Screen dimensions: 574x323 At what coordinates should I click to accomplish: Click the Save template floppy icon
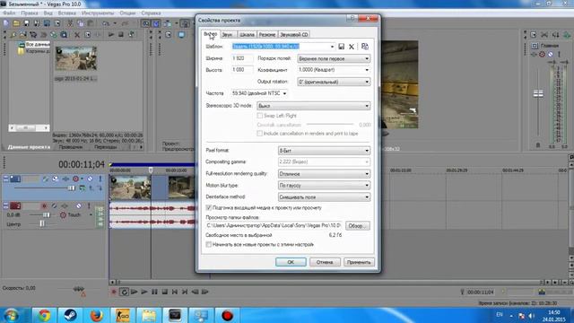click(x=341, y=47)
